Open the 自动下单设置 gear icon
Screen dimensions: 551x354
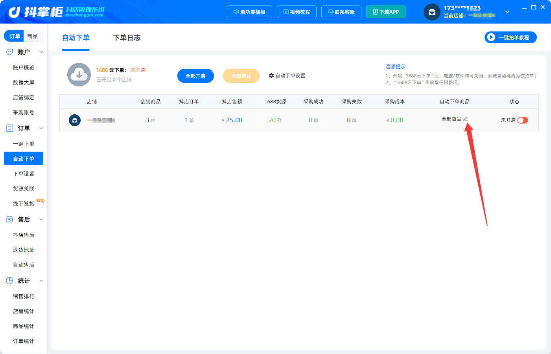pos(271,75)
